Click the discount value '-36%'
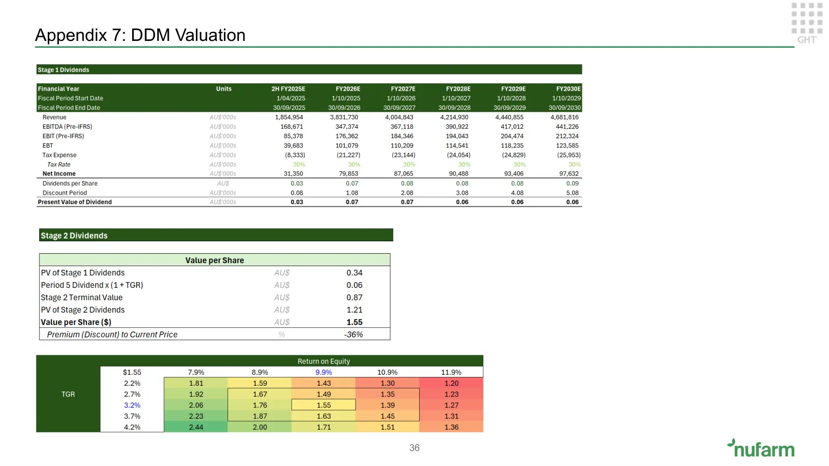The image size is (829, 466). coord(353,335)
